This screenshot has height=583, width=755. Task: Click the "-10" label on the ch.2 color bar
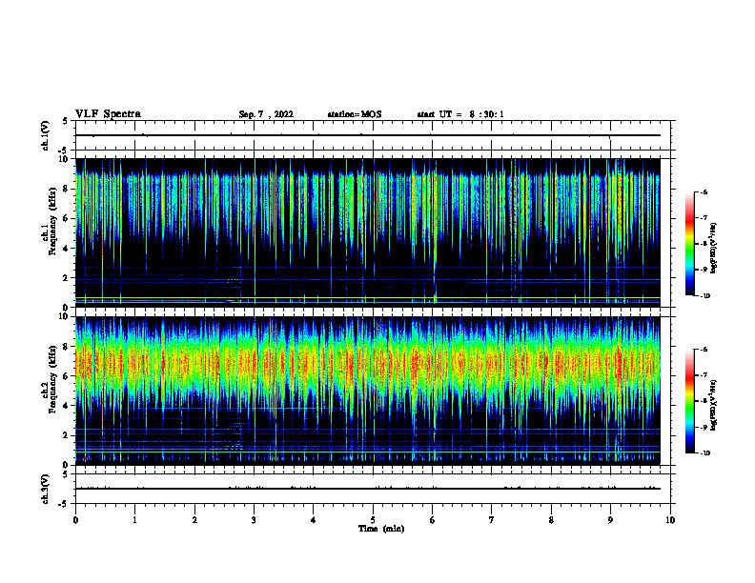coord(704,452)
